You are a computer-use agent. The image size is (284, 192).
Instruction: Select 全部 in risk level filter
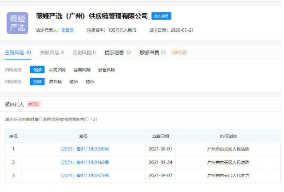37,82
